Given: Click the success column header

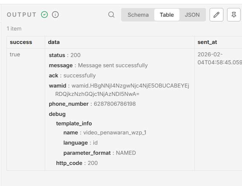Looking at the screenshot, I should pos(21,42).
